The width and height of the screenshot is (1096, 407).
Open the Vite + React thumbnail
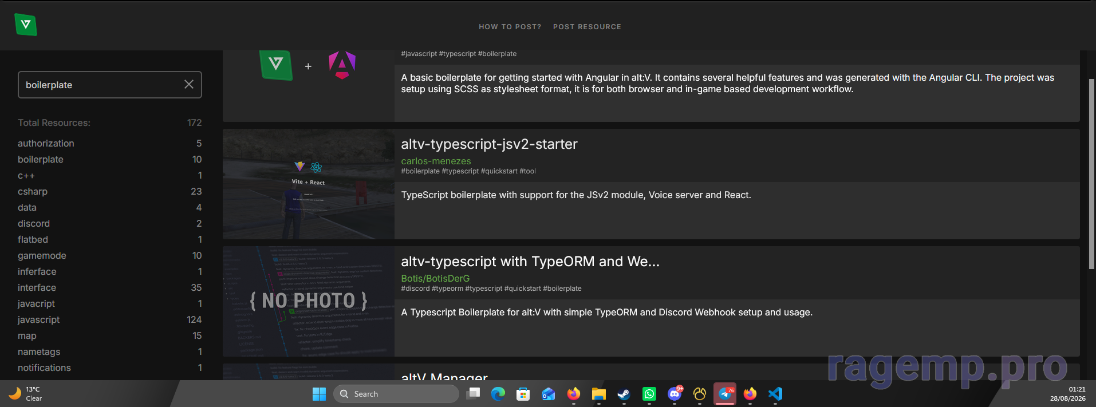tap(309, 184)
